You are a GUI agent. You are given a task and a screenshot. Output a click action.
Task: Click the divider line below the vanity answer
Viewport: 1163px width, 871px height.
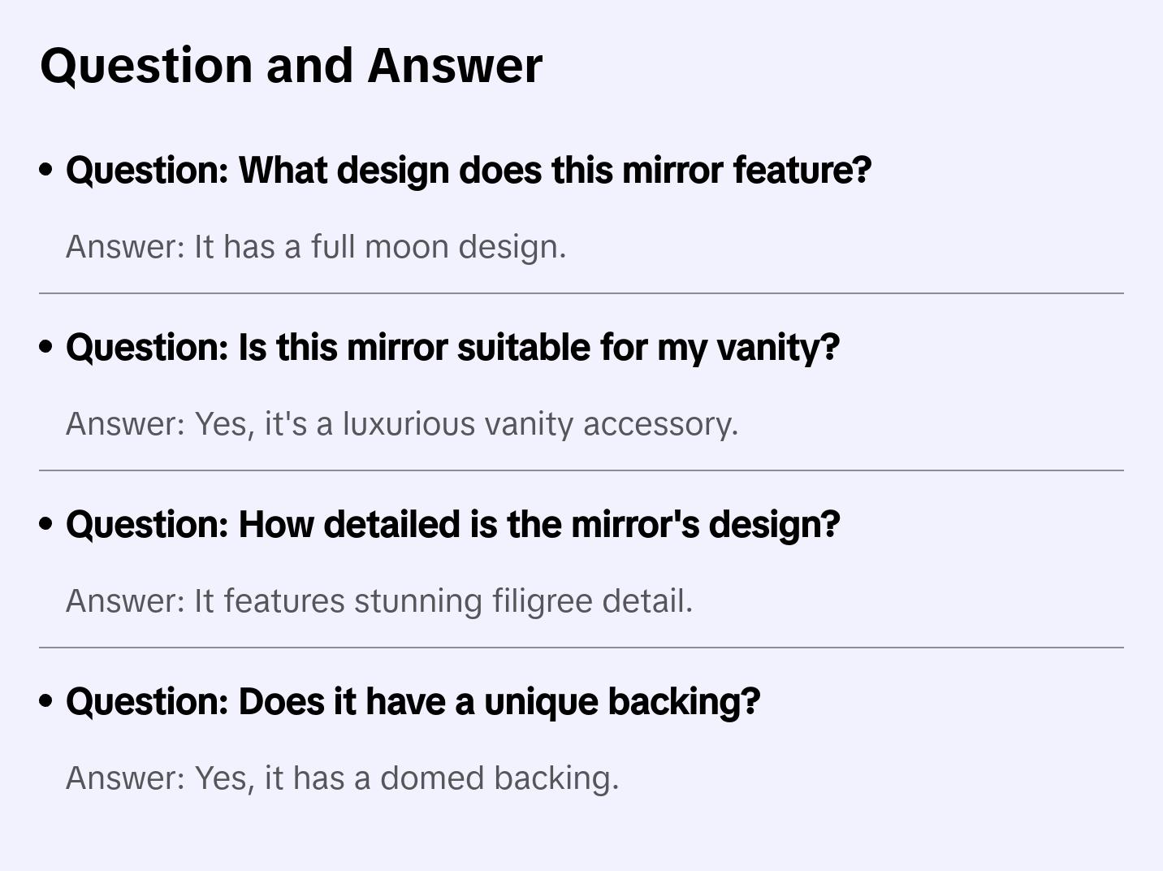point(581,470)
